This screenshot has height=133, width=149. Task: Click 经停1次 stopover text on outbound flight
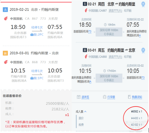point(37,27)
